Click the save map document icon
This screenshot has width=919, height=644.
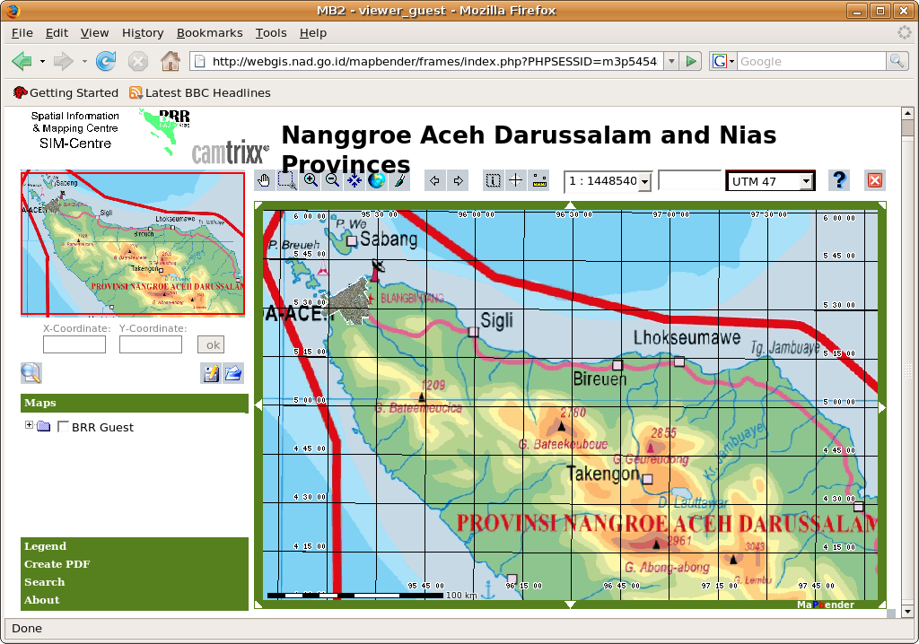[x=211, y=373]
